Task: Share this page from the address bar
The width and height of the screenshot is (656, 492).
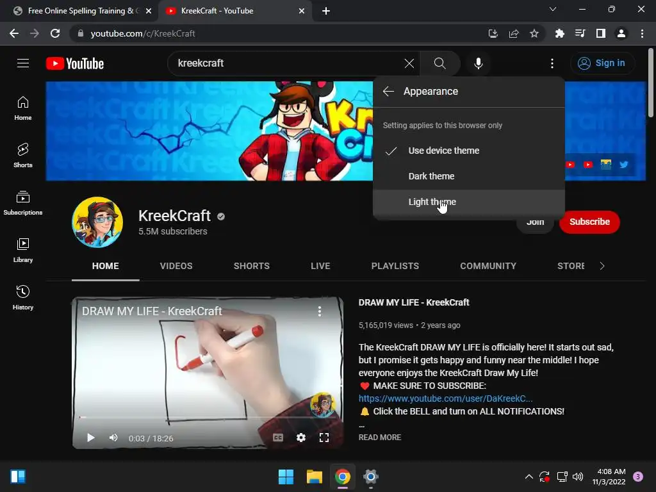Action: (x=514, y=33)
